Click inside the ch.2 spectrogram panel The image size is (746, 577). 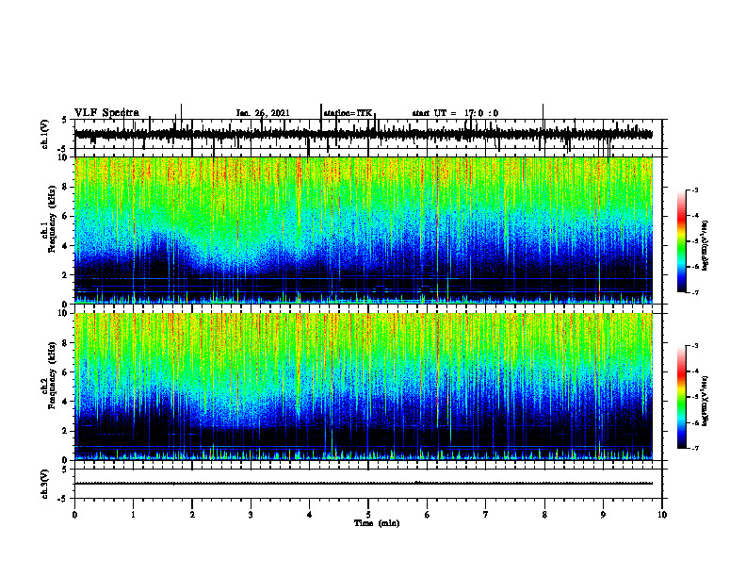(364, 387)
